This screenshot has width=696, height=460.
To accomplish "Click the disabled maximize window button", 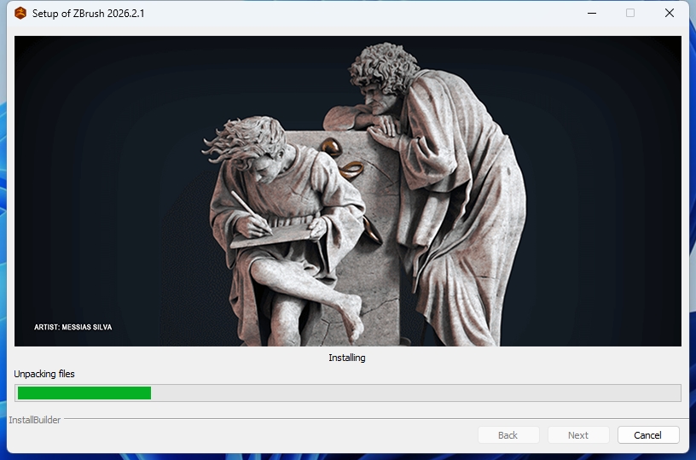I will click(x=630, y=13).
